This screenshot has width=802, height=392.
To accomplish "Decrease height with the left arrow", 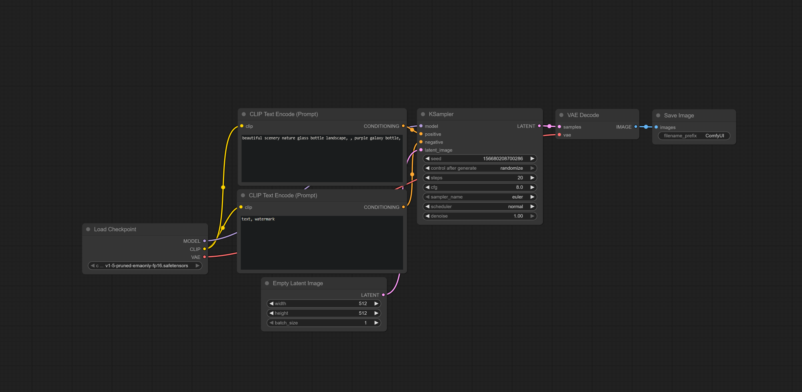I will click(x=272, y=313).
